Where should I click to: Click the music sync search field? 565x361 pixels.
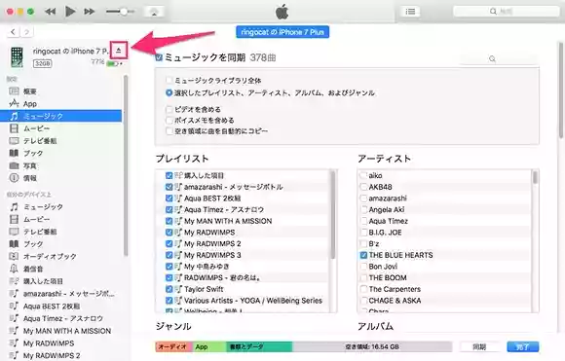[499, 59]
